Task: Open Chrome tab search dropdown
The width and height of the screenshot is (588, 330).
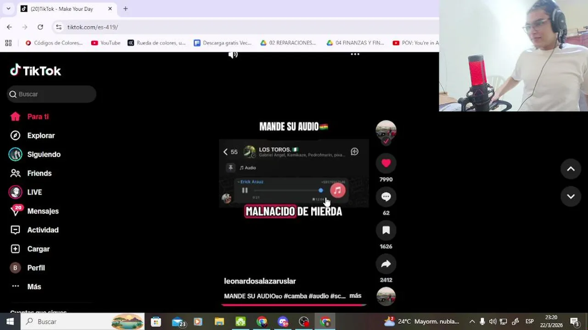Action: [x=8, y=8]
